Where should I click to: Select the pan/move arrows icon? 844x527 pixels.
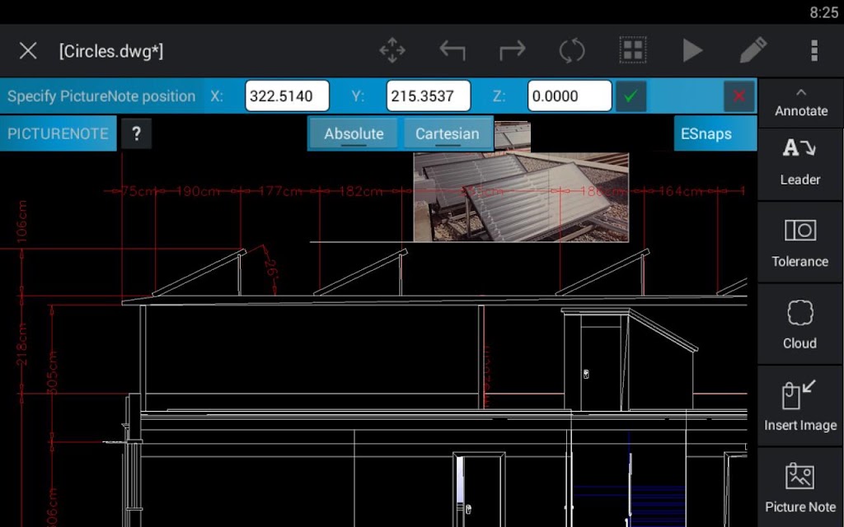point(392,50)
